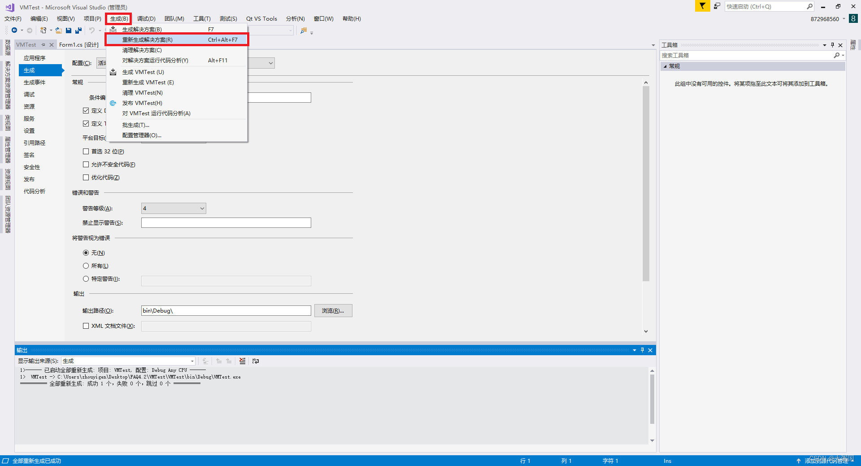The image size is (861, 466).
Task: Pin the Output panel pushpin icon
Action: pyautogui.click(x=642, y=350)
